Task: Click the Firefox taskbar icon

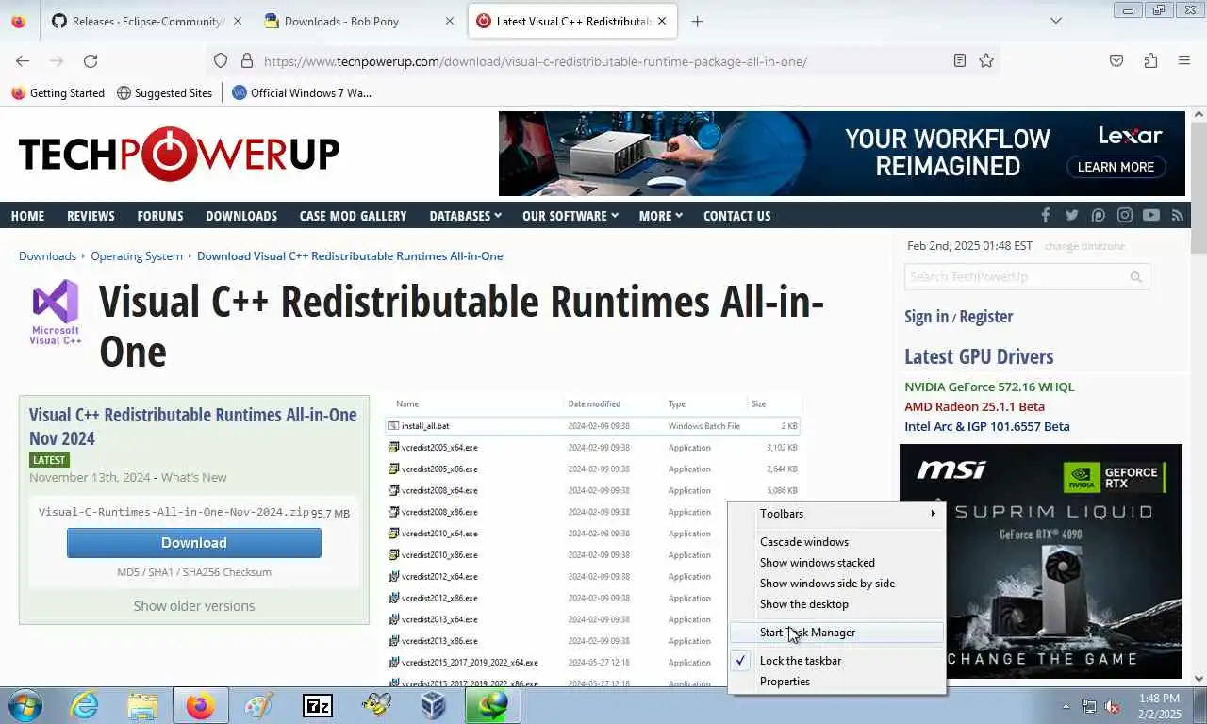Action: pos(200,705)
